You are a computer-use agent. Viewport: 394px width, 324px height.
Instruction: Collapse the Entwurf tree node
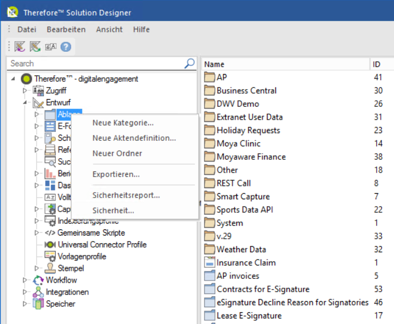click(25, 102)
